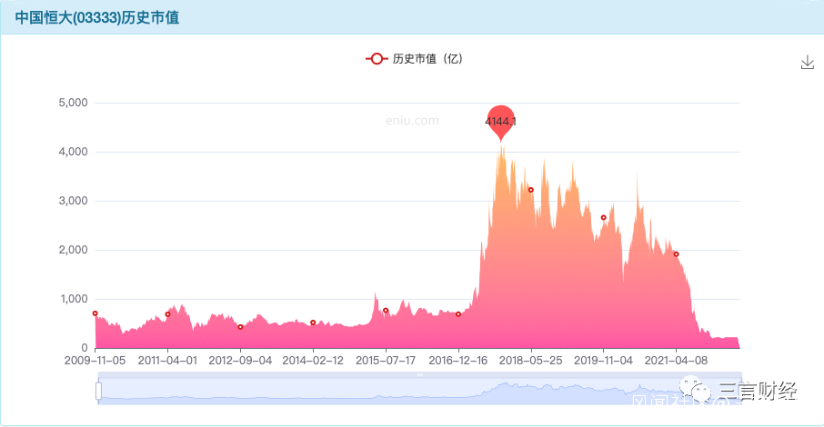The height and width of the screenshot is (427, 824).
Task: Click the data point at 2016-12-16
Action: coord(458,314)
